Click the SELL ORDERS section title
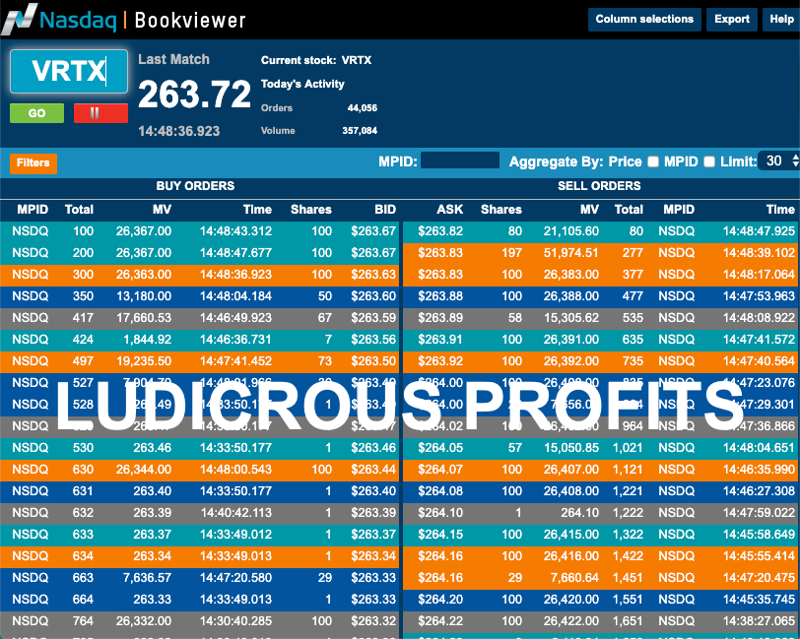Viewport: 800px width, 639px height. [x=599, y=186]
